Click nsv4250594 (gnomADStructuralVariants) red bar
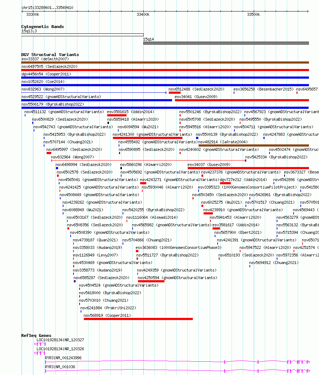319x375 pixels. (x=151, y=281)
